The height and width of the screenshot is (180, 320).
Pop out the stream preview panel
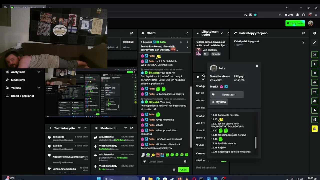click(x=131, y=33)
